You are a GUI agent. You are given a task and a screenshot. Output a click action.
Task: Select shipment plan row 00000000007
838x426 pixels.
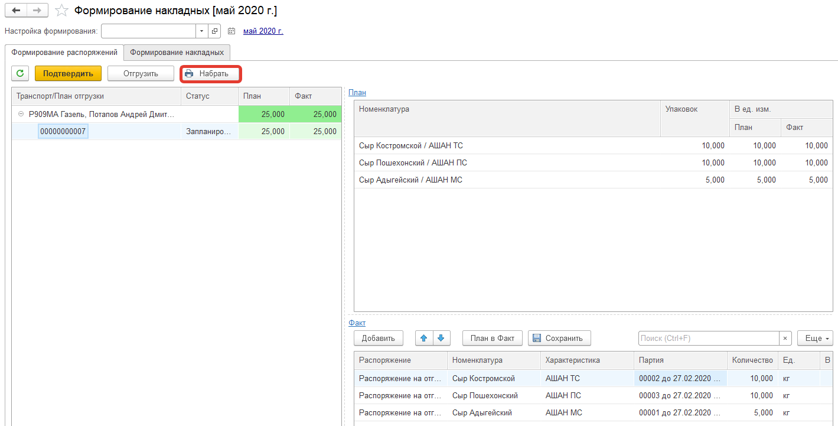pos(63,132)
